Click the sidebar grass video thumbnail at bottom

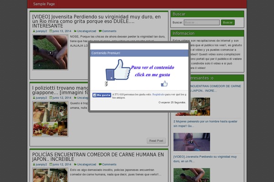click(x=192, y=175)
